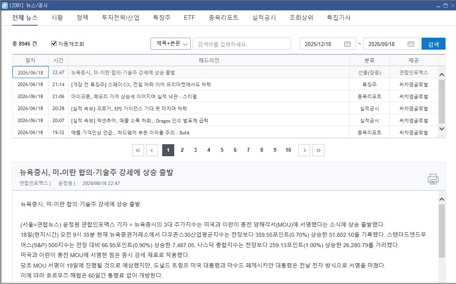Click the article body scrollbar thumb
The image size is (456, 284).
[x=442, y=231]
